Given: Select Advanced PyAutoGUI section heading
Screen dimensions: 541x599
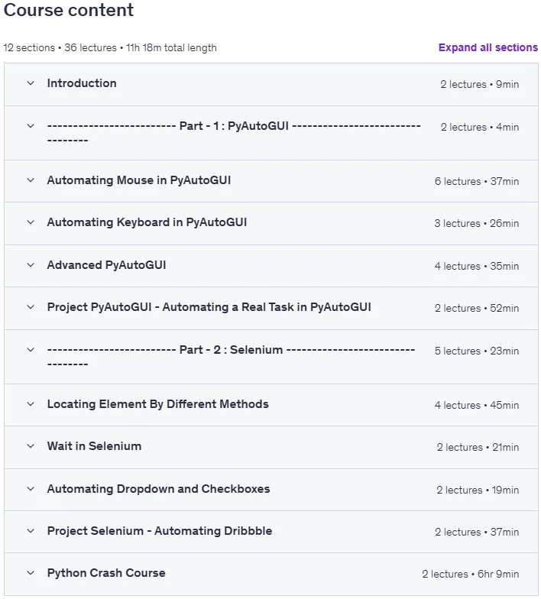Looking at the screenshot, I should (107, 265).
